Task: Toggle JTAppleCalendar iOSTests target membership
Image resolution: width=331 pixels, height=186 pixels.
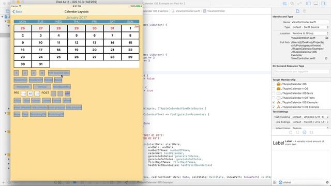Action: [274, 94]
